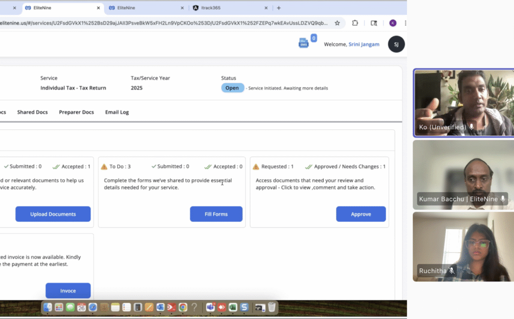The image size is (514, 319).
Task: Open the Email Log tab
Action: tap(117, 112)
